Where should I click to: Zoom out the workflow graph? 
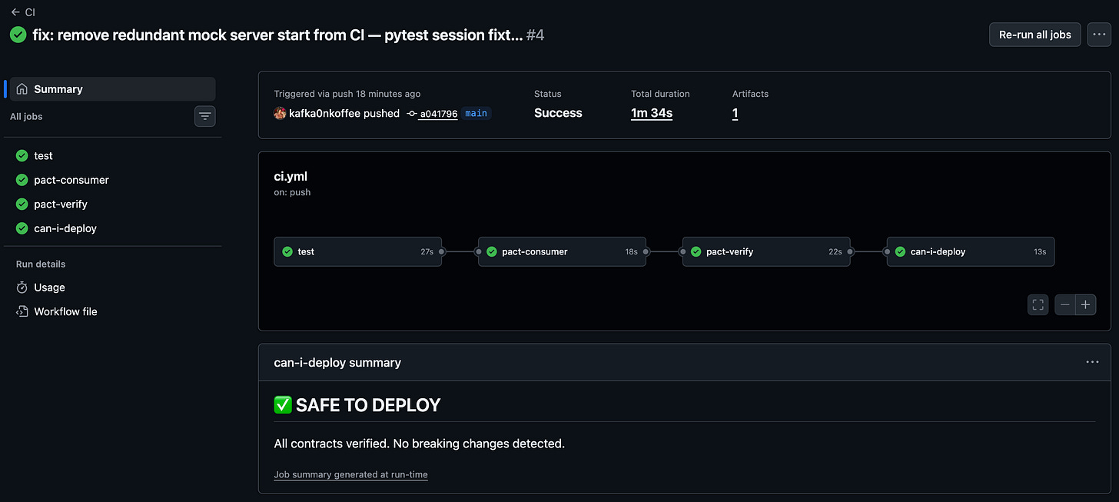[1065, 305]
